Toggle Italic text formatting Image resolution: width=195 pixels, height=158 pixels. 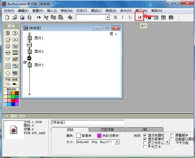122,17
